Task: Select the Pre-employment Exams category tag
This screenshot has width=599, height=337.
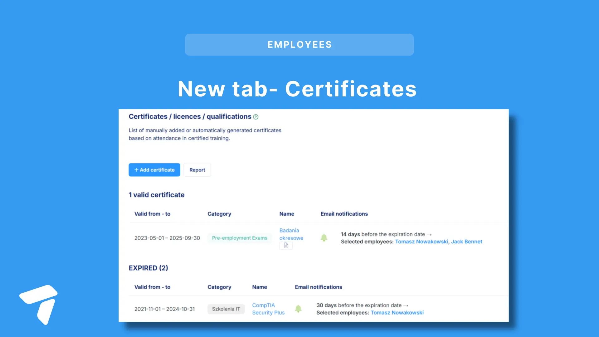Action: [240, 238]
